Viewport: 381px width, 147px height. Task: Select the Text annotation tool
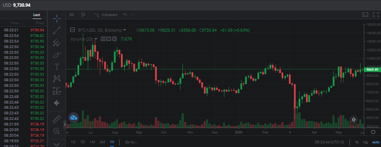click(56, 67)
